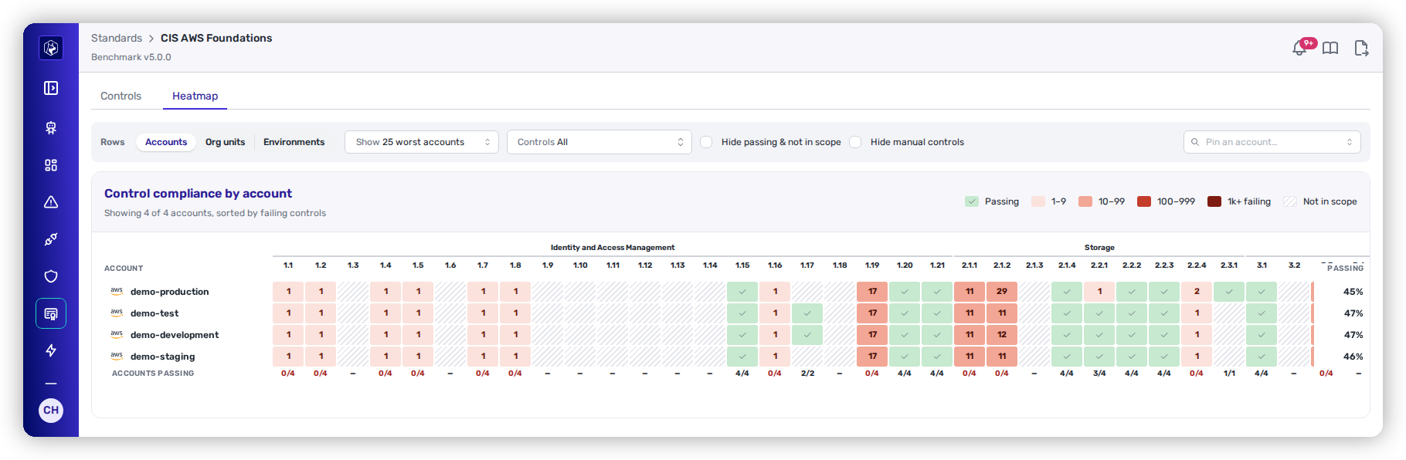Click the AWS icon for demo-development

point(117,334)
